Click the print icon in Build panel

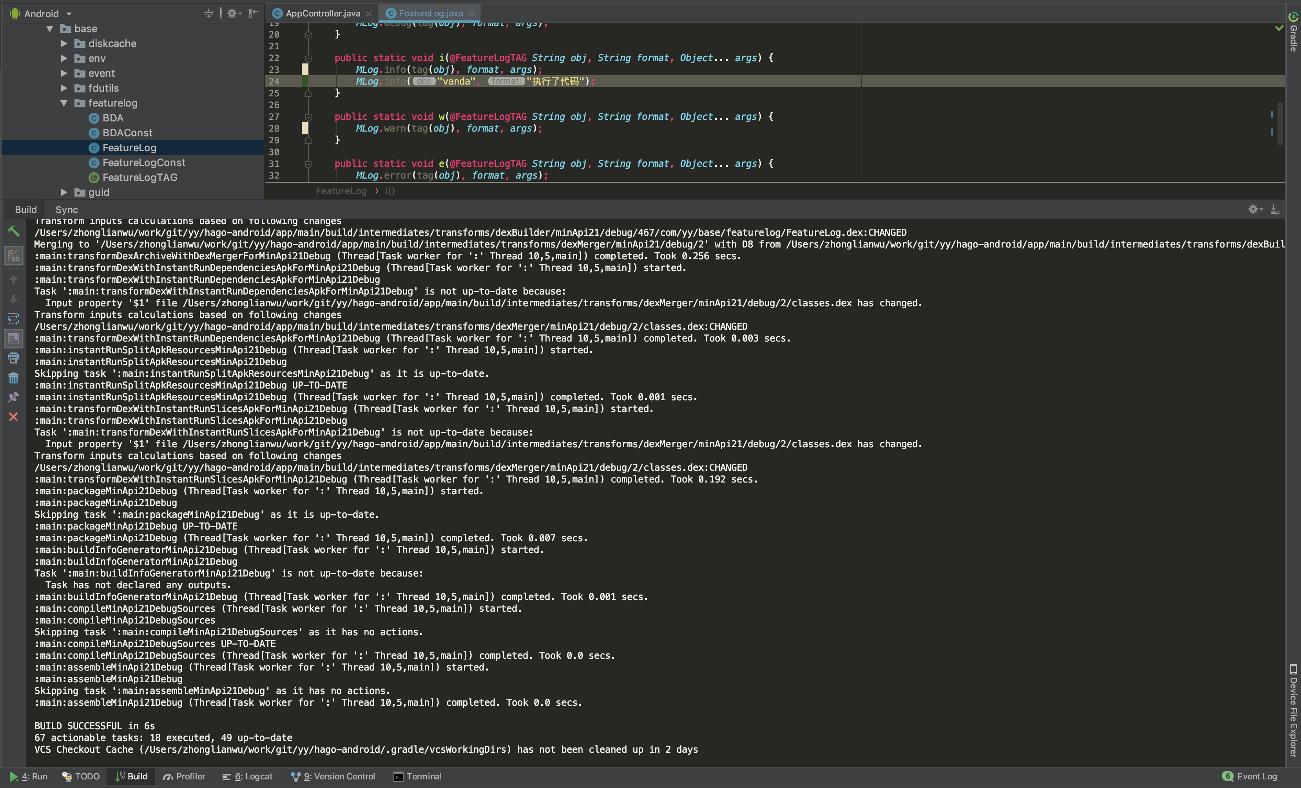point(14,358)
